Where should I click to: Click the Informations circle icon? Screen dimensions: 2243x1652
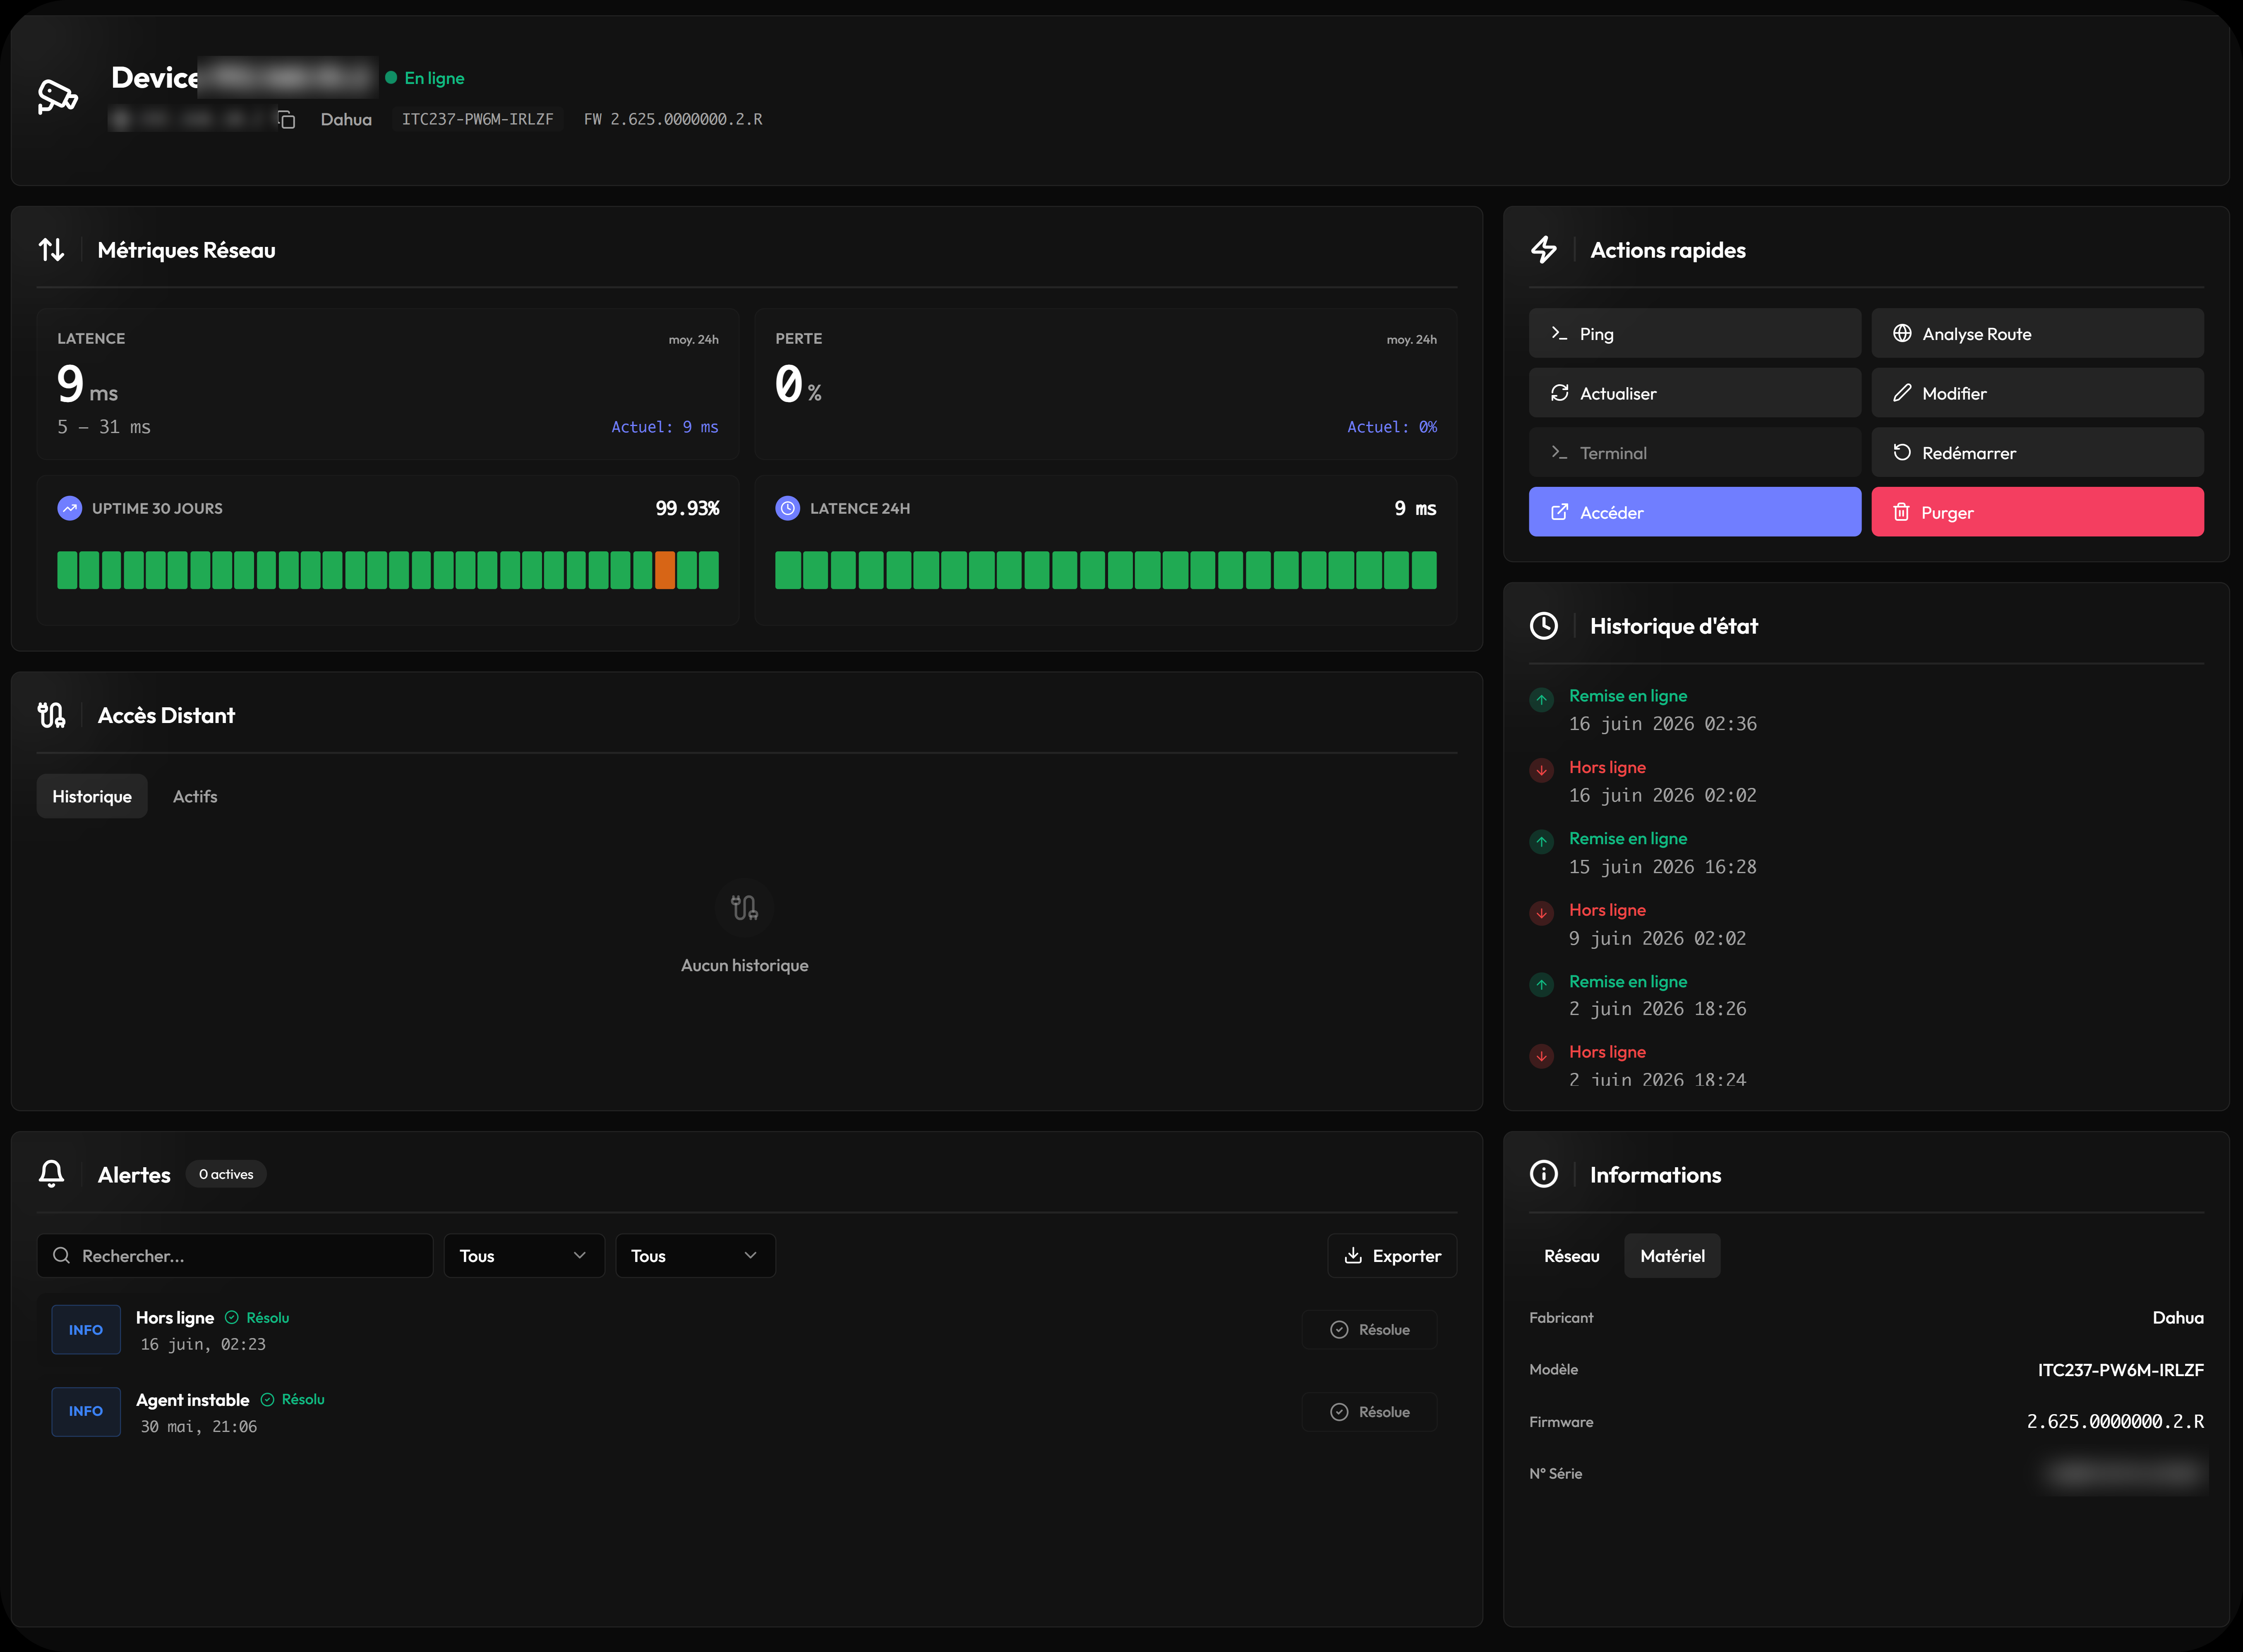click(1544, 1174)
